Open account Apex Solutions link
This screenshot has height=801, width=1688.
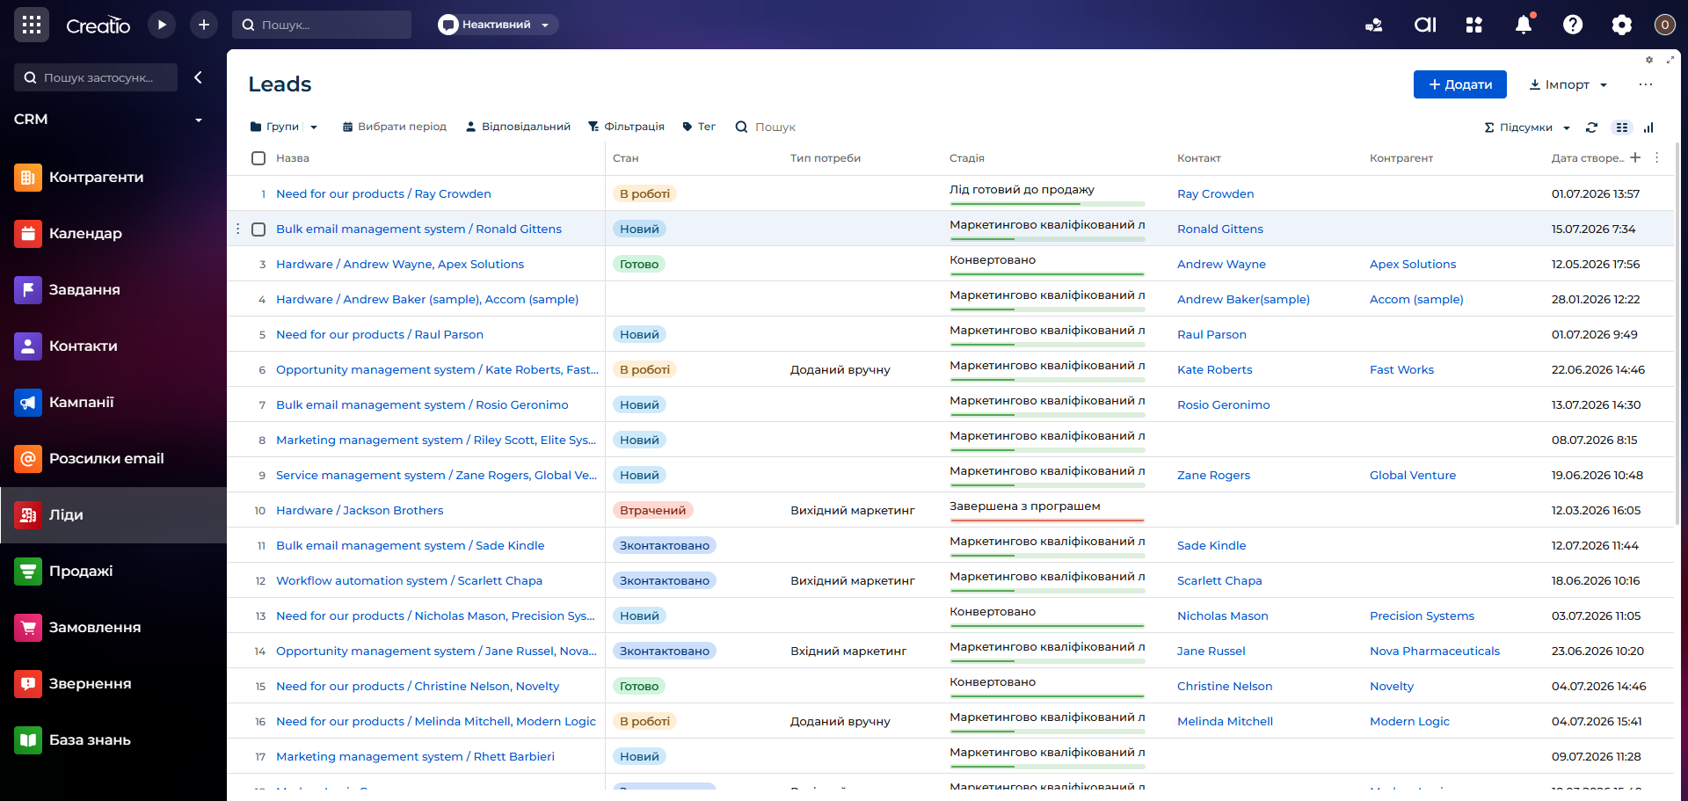(1413, 264)
